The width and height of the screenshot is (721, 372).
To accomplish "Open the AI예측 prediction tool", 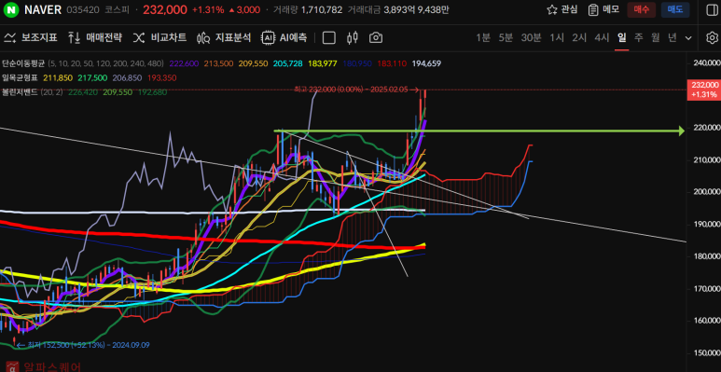I will pyautogui.click(x=284, y=37).
